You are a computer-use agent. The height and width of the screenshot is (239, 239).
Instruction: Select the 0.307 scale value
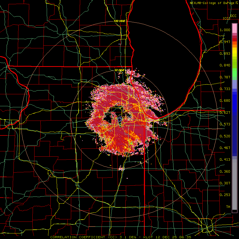(x=225, y=183)
